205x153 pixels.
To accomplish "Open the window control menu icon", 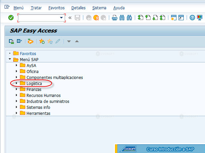I will coord(7,7).
